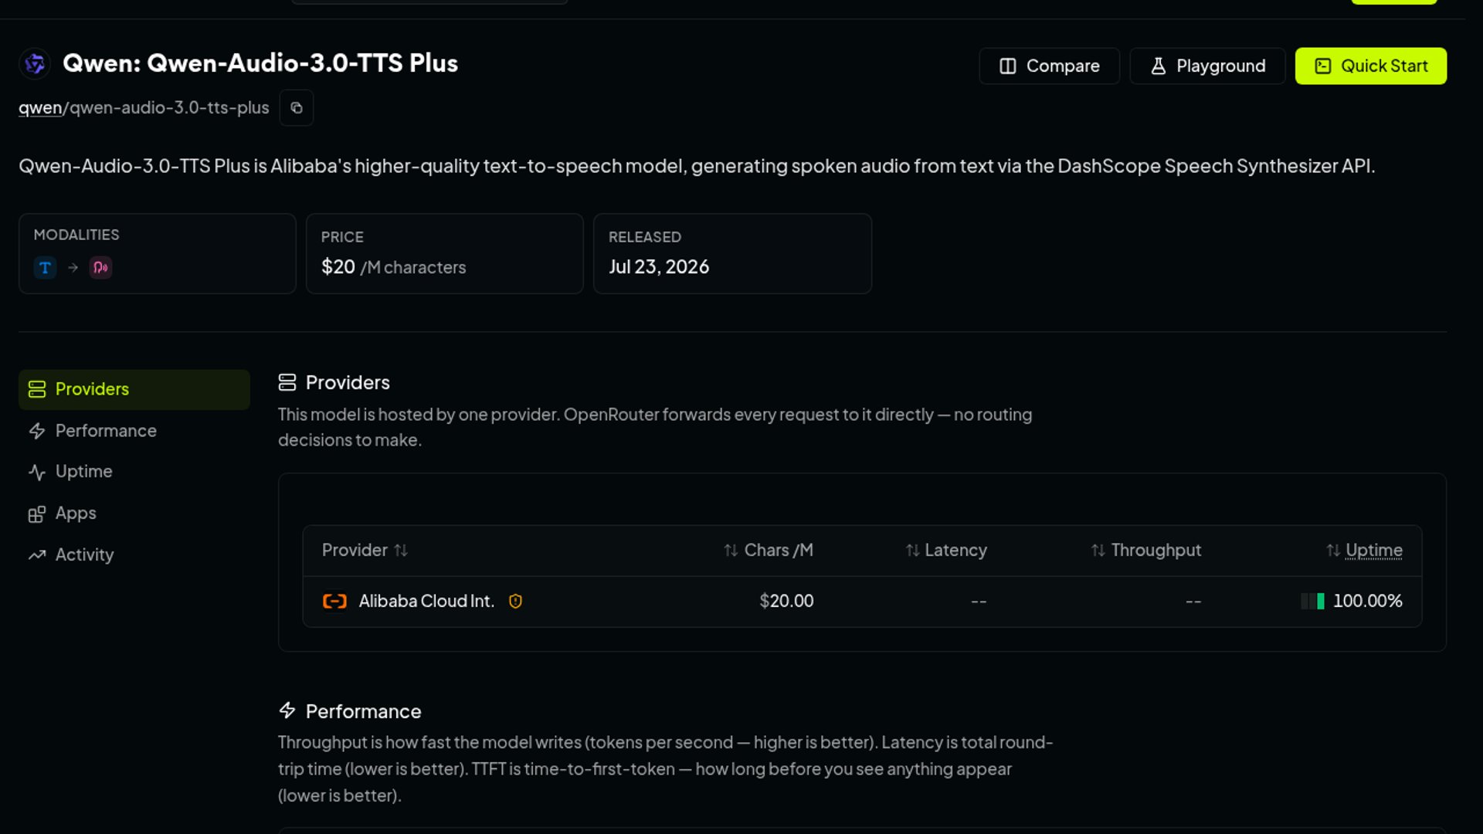Open Alibaba Cloud Int. provider row
1483x834 pixels.
pos(862,602)
